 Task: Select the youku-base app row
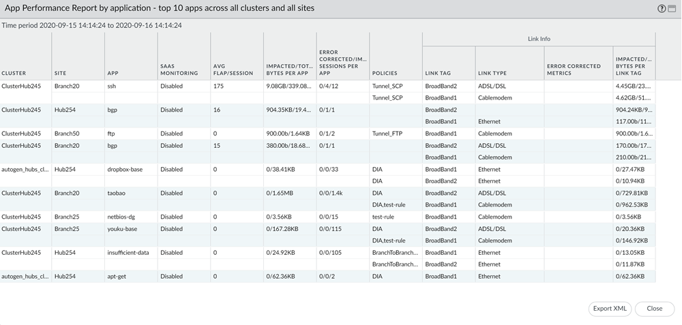coord(122,229)
